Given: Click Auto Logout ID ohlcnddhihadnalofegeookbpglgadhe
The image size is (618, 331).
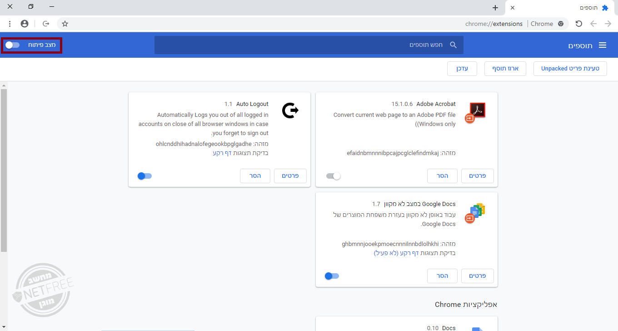Looking at the screenshot, I should pos(204,144).
